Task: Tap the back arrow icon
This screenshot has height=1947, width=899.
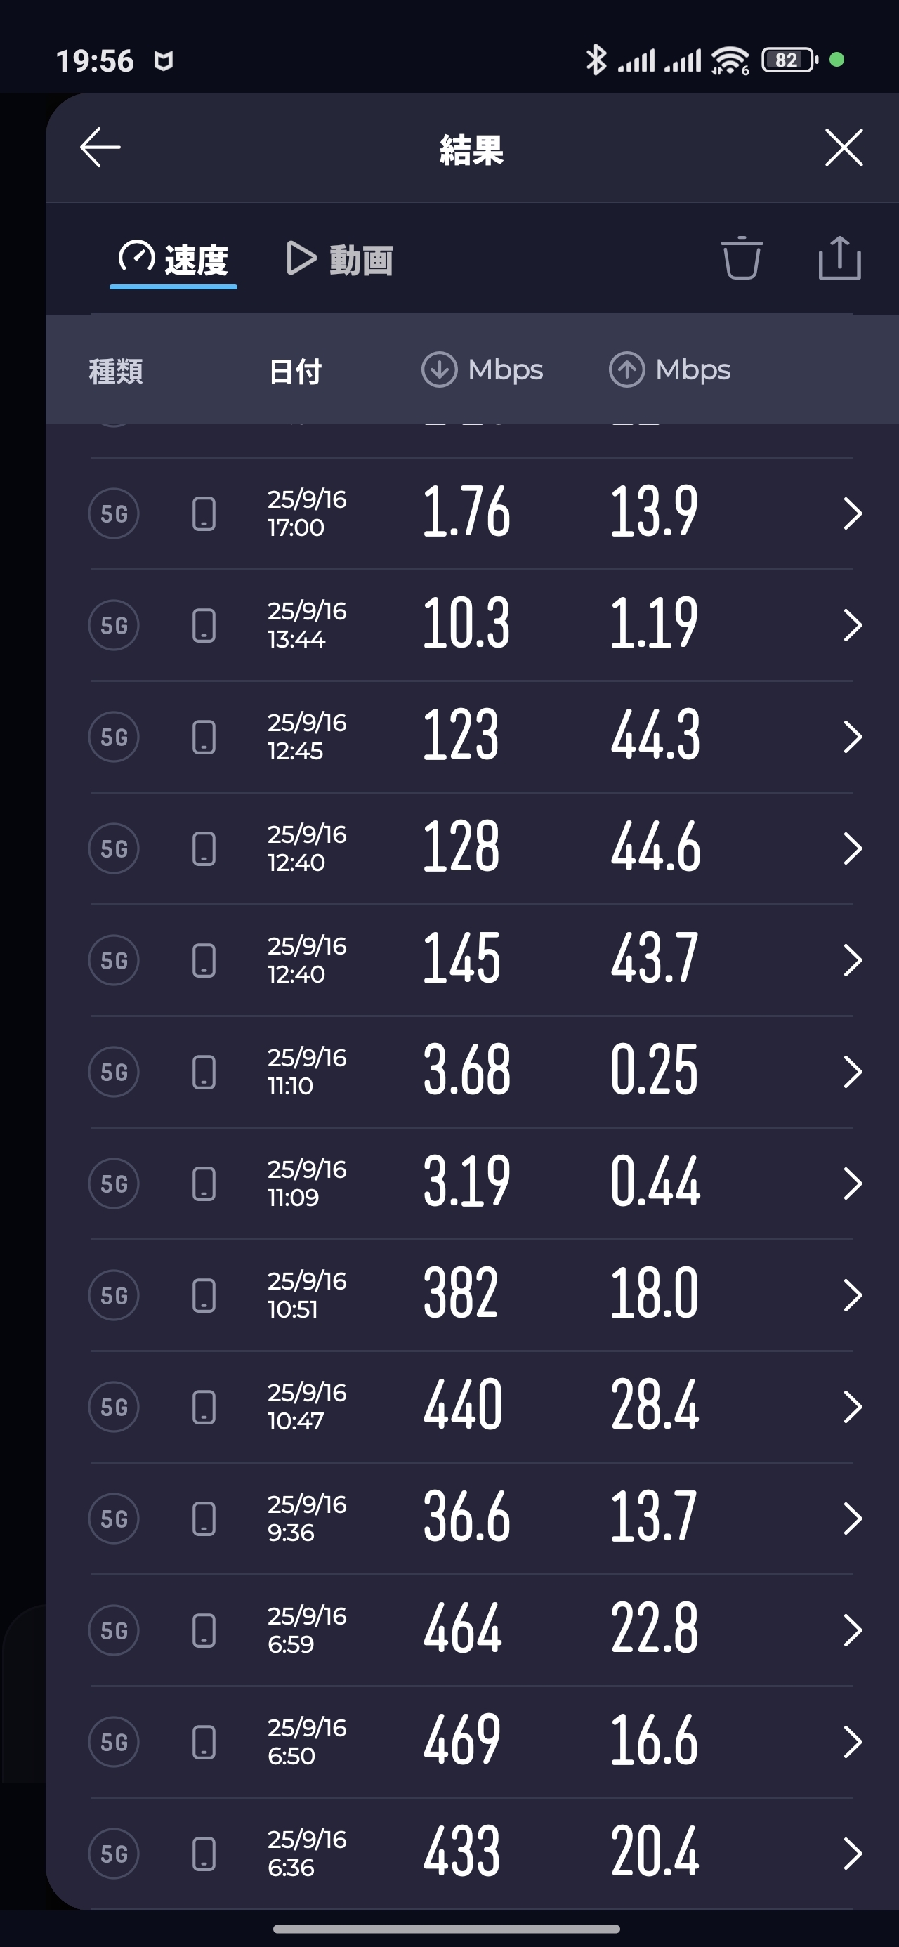Action: pos(100,147)
